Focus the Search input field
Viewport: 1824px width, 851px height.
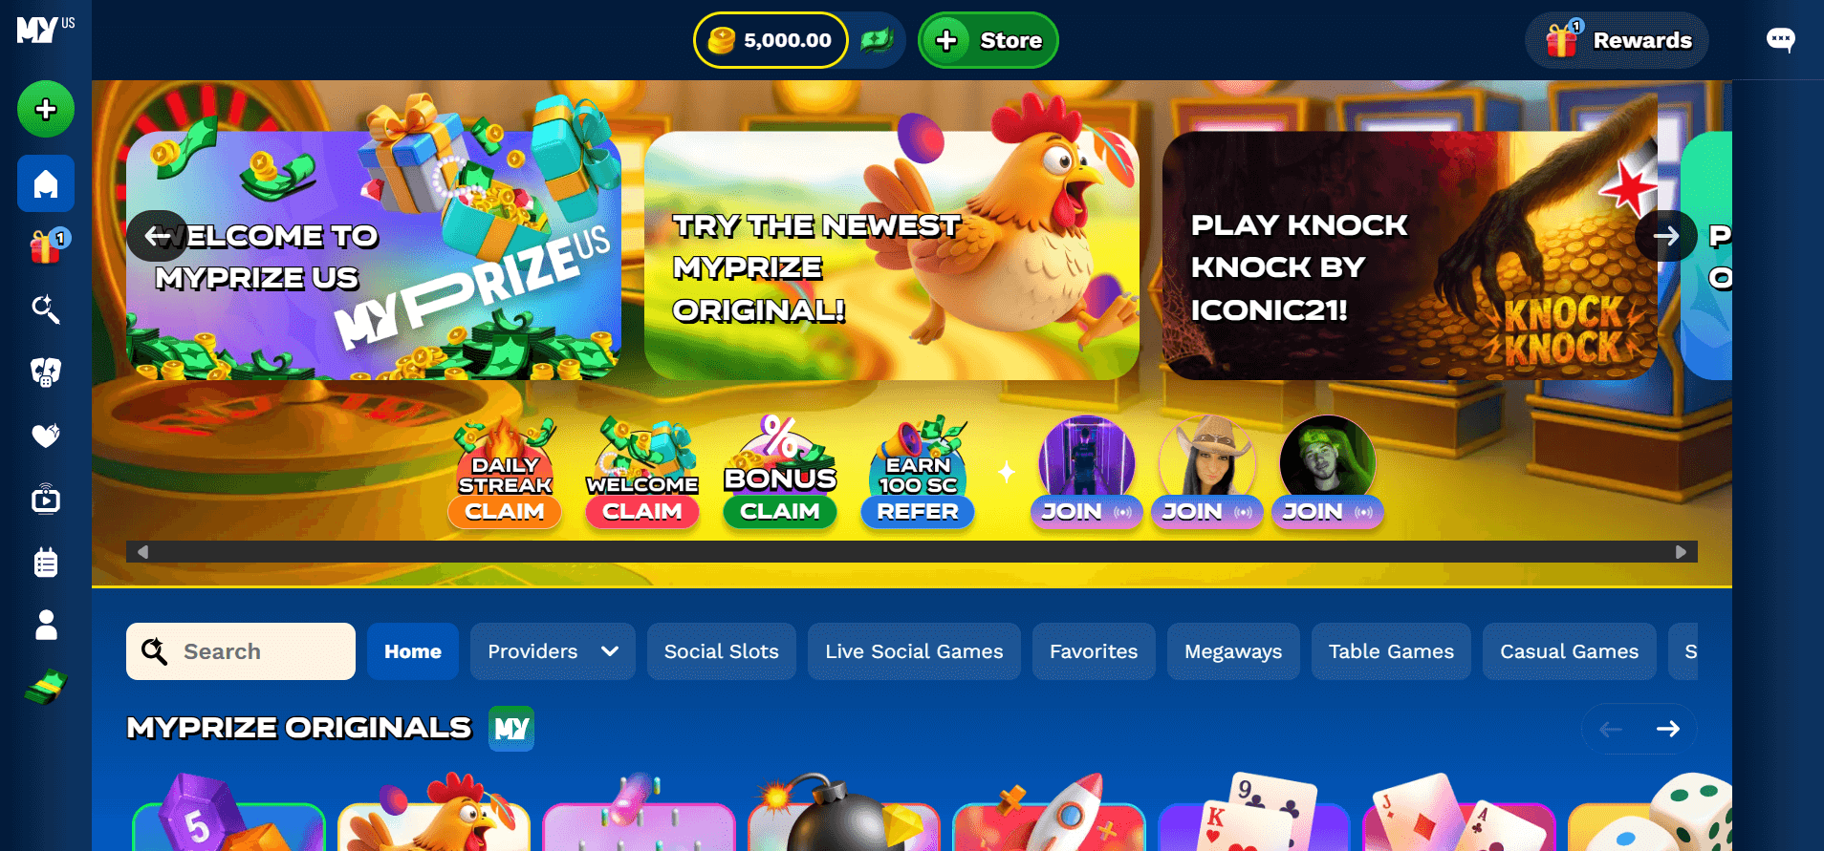click(241, 651)
